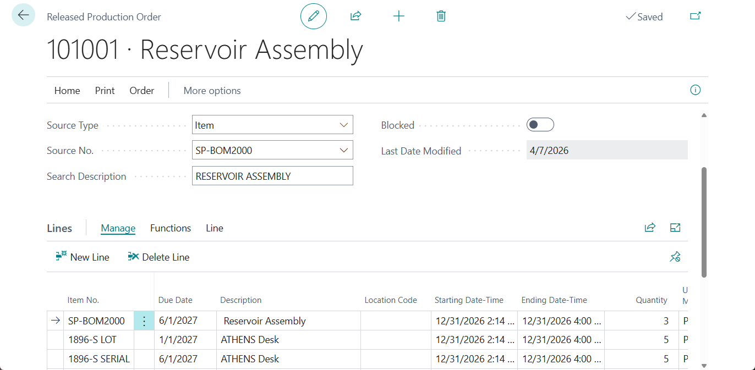The width and height of the screenshot is (755, 370).
Task: Click Delete Line in the Lines toolbar
Action: click(158, 257)
